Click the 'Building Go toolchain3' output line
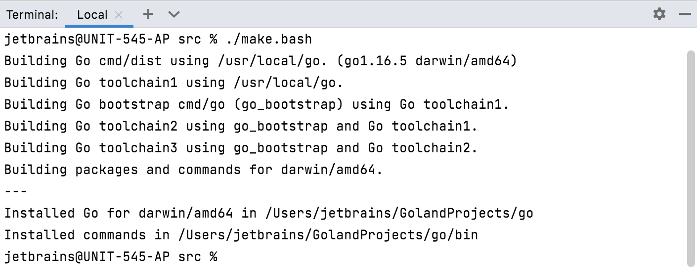 pyautogui.click(x=241, y=148)
